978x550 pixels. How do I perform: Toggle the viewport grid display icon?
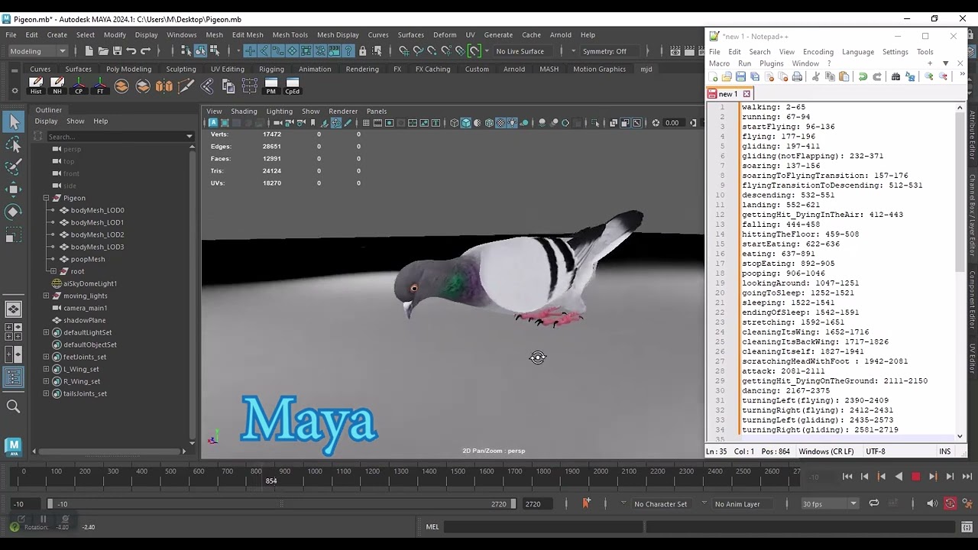click(366, 123)
